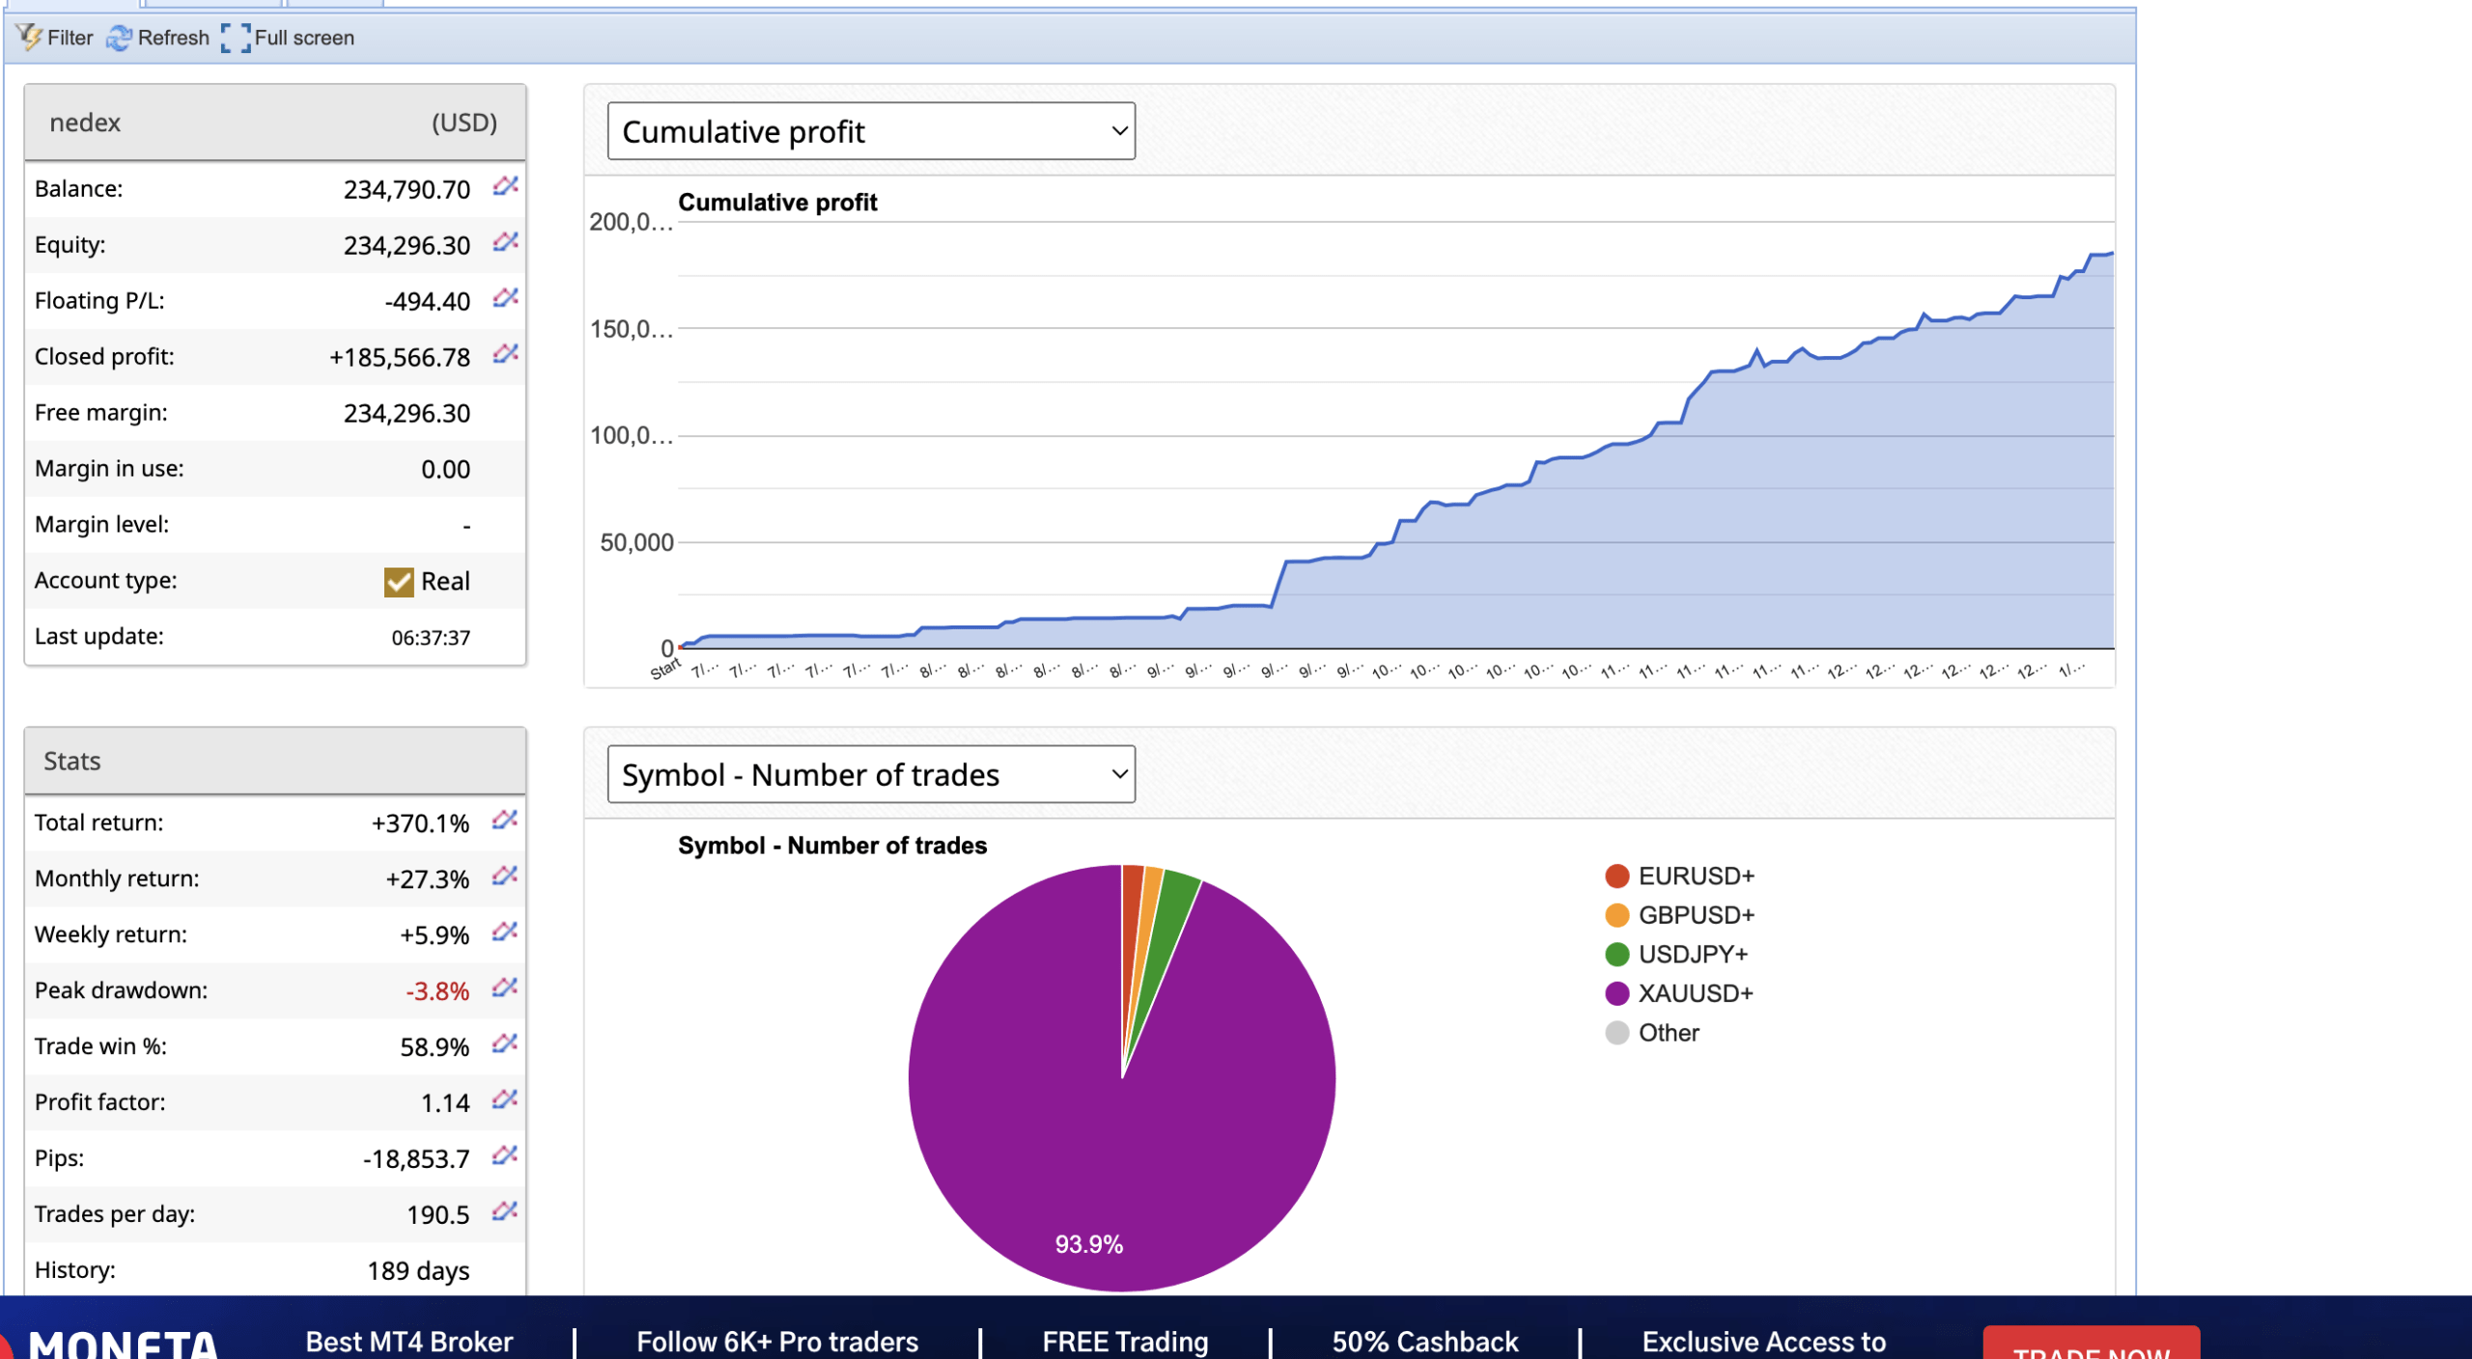Click chart icon beside Floating P/L

pyautogui.click(x=505, y=297)
